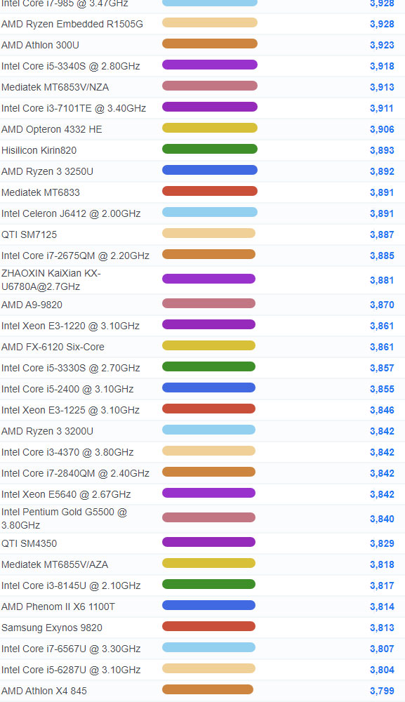Open Mediatek MT6853V/NZA processor page
Screen dimensions: 405x702
coord(55,87)
